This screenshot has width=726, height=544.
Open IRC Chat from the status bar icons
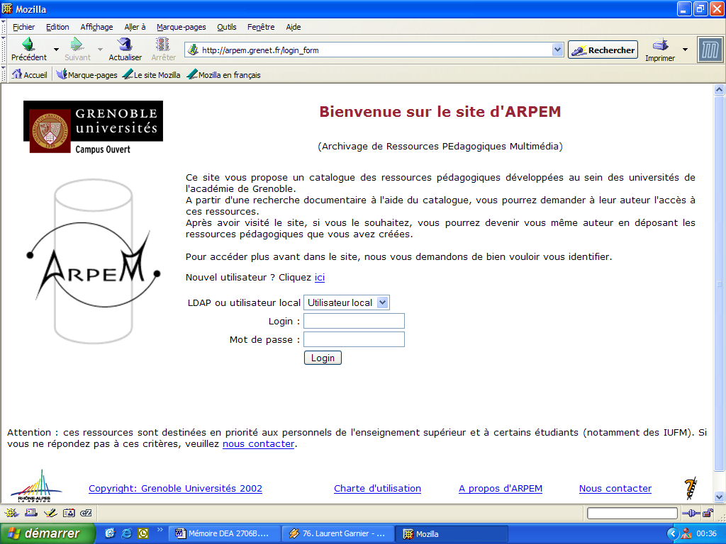pos(86,513)
